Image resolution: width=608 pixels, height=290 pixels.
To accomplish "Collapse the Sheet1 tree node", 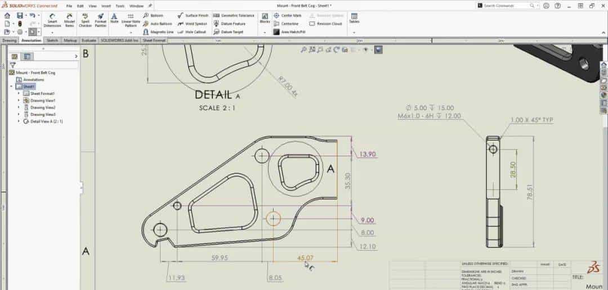I will click(11, 87).
